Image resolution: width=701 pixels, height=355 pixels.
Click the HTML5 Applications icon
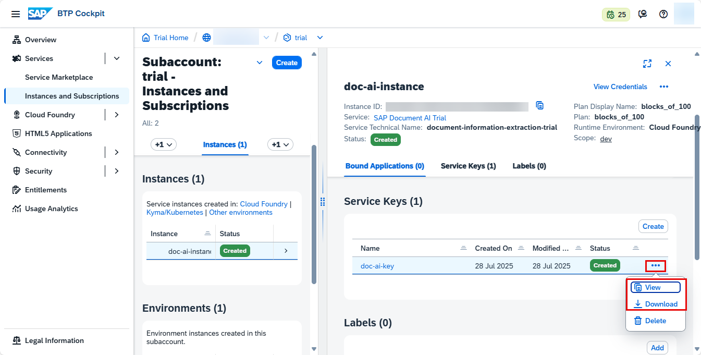coord(16,133)
